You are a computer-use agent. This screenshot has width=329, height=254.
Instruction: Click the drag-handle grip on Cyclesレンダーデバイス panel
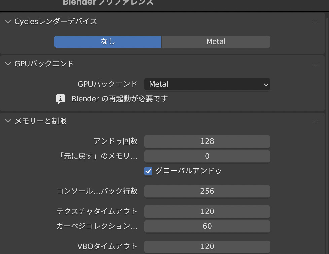(x=317, y=21)
